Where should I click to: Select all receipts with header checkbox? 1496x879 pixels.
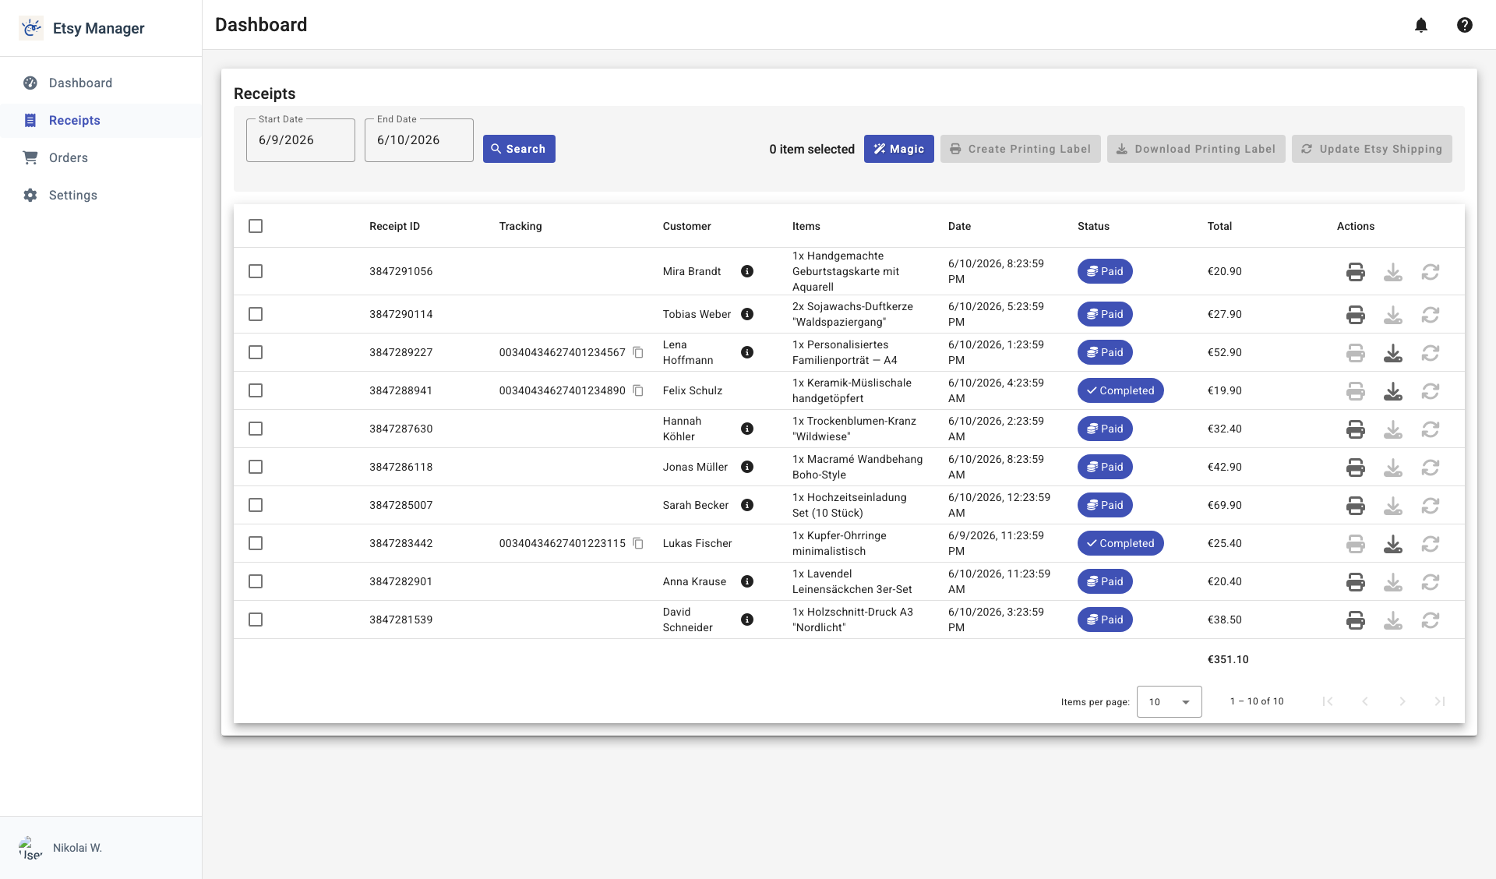pyautogui.click(x=256, y=226)
